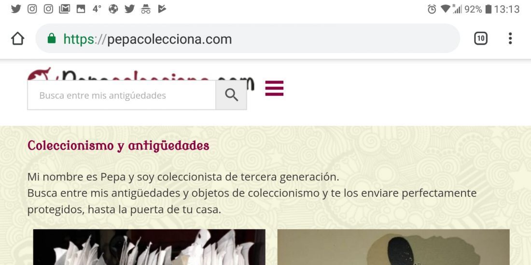The width and height of the screenshot is (531, 265).
Task: Click the 'Coleccionismo y antigüedades' heading
Action: point(118,146)
